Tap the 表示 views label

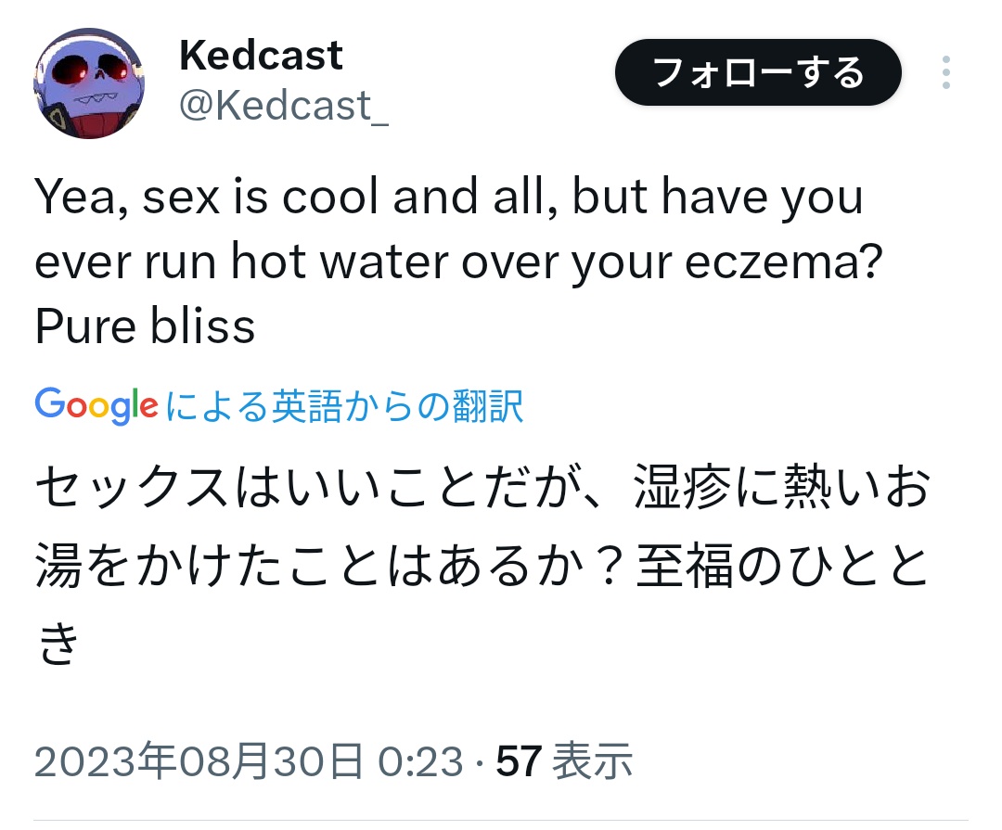point(593,762)
